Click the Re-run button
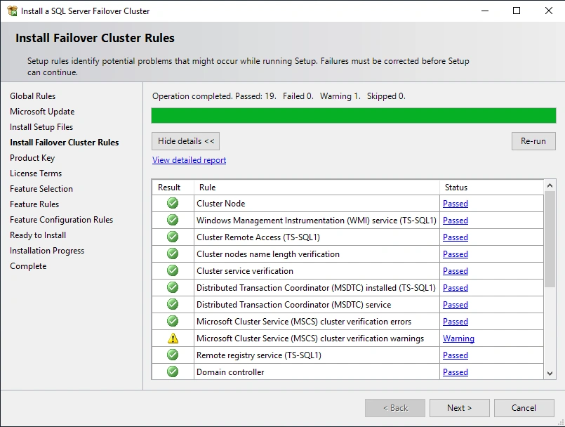The height and width of the screenshot is (427, 565). pyautogui.click(x=533, y=141)
